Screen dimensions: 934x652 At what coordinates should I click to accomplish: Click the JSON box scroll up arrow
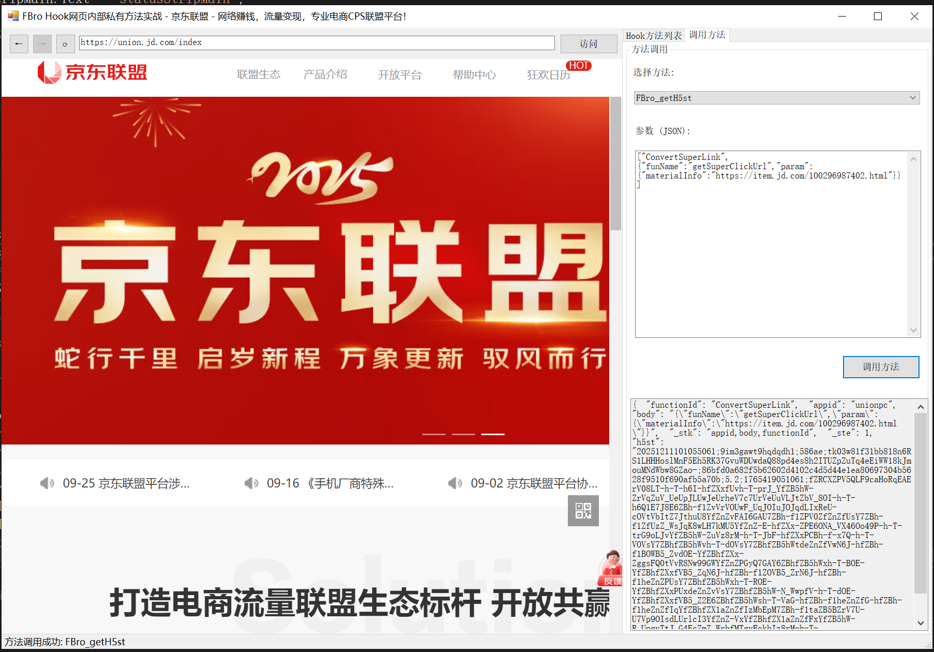[913, 159]
